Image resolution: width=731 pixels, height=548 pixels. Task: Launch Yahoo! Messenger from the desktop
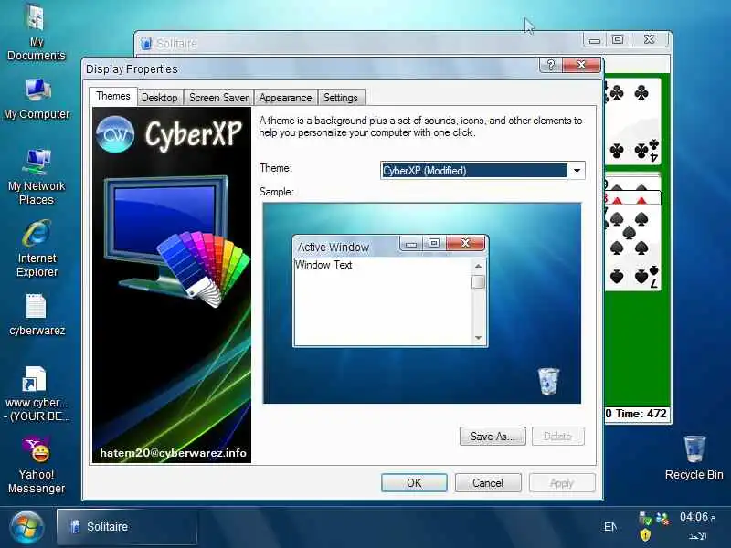coord(37,465)
